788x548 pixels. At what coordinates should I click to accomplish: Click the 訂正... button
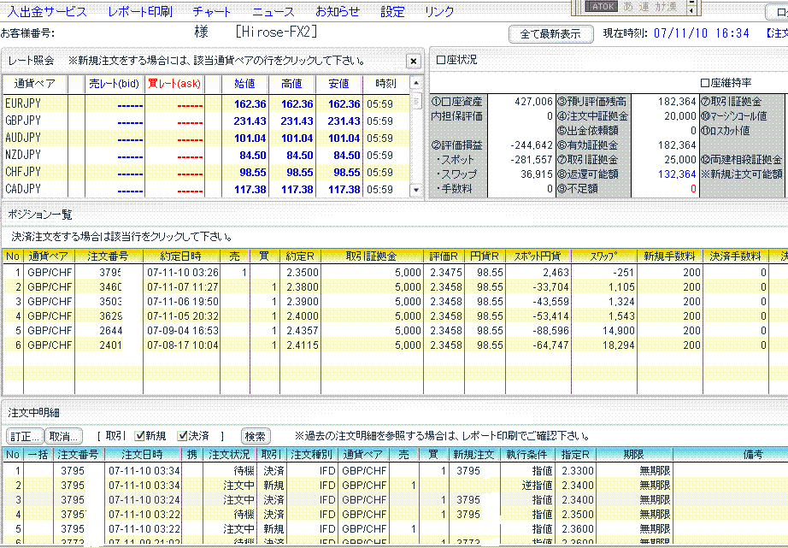25,436
